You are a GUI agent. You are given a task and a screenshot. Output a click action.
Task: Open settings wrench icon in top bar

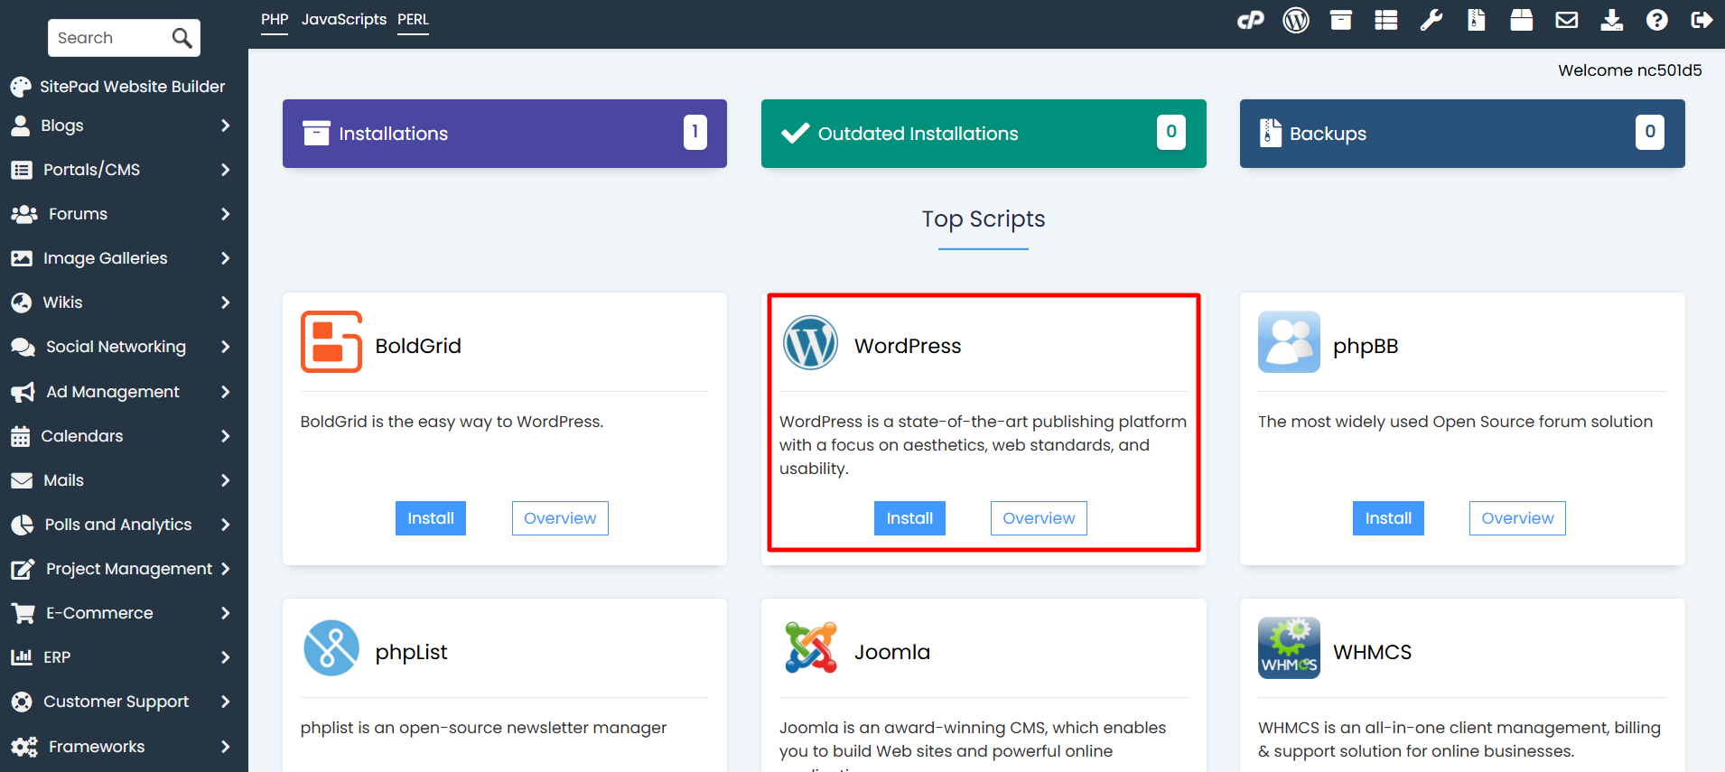[1431, 20]
